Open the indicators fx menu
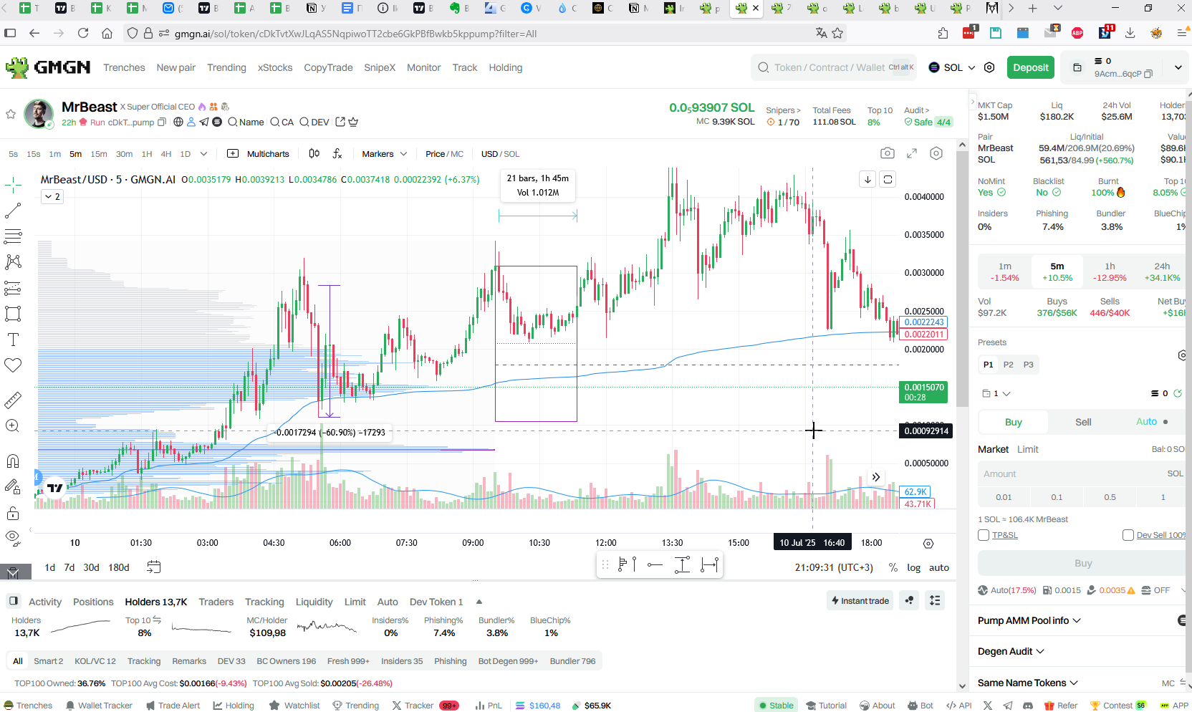This screenshot has width=1192, height=712. [337, 153]
